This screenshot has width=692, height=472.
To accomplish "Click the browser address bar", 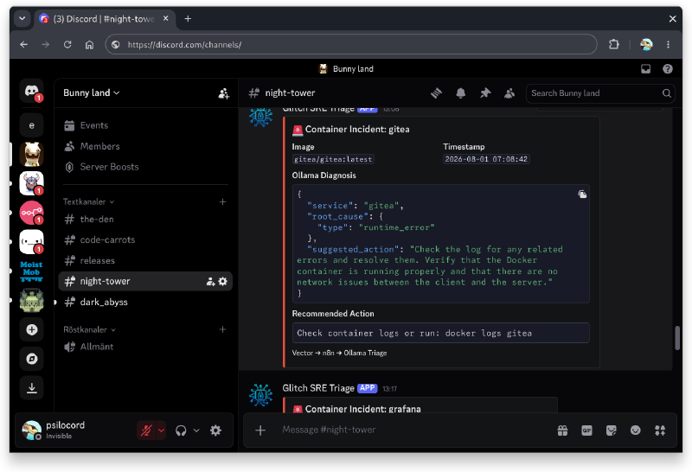I will tap(351, 45).
